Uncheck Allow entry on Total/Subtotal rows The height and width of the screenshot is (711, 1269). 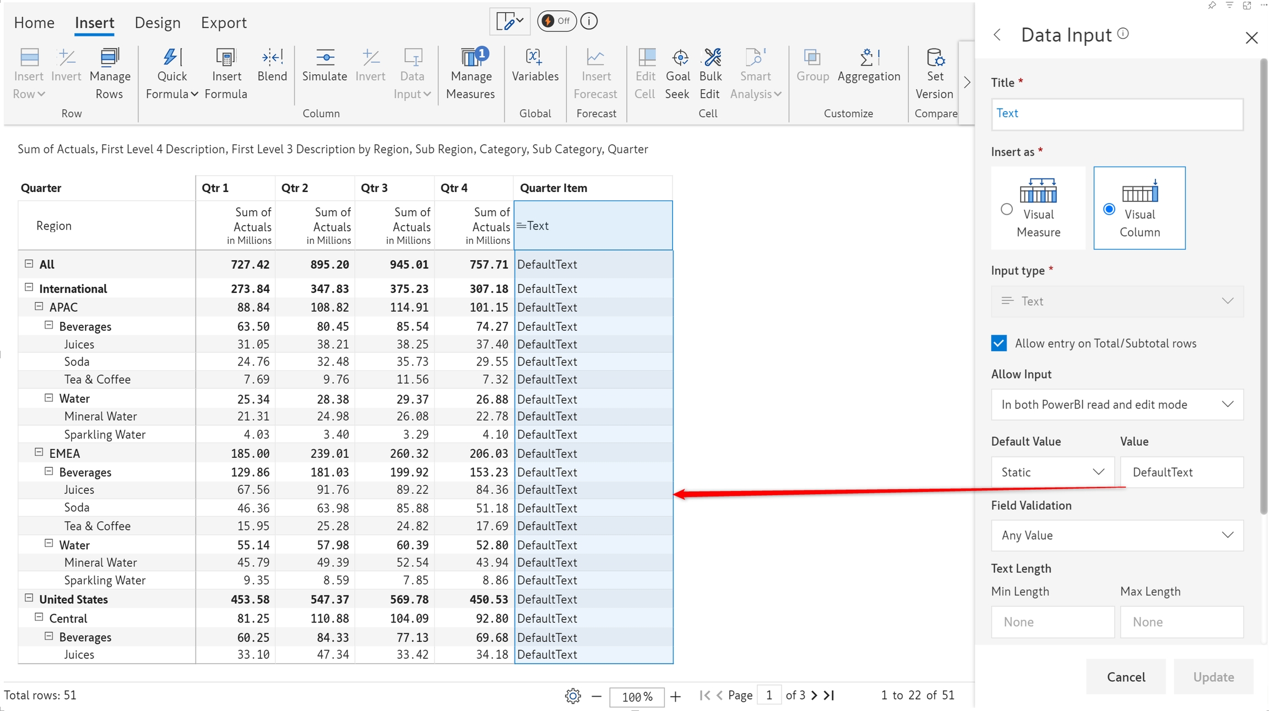click(999, 343)
